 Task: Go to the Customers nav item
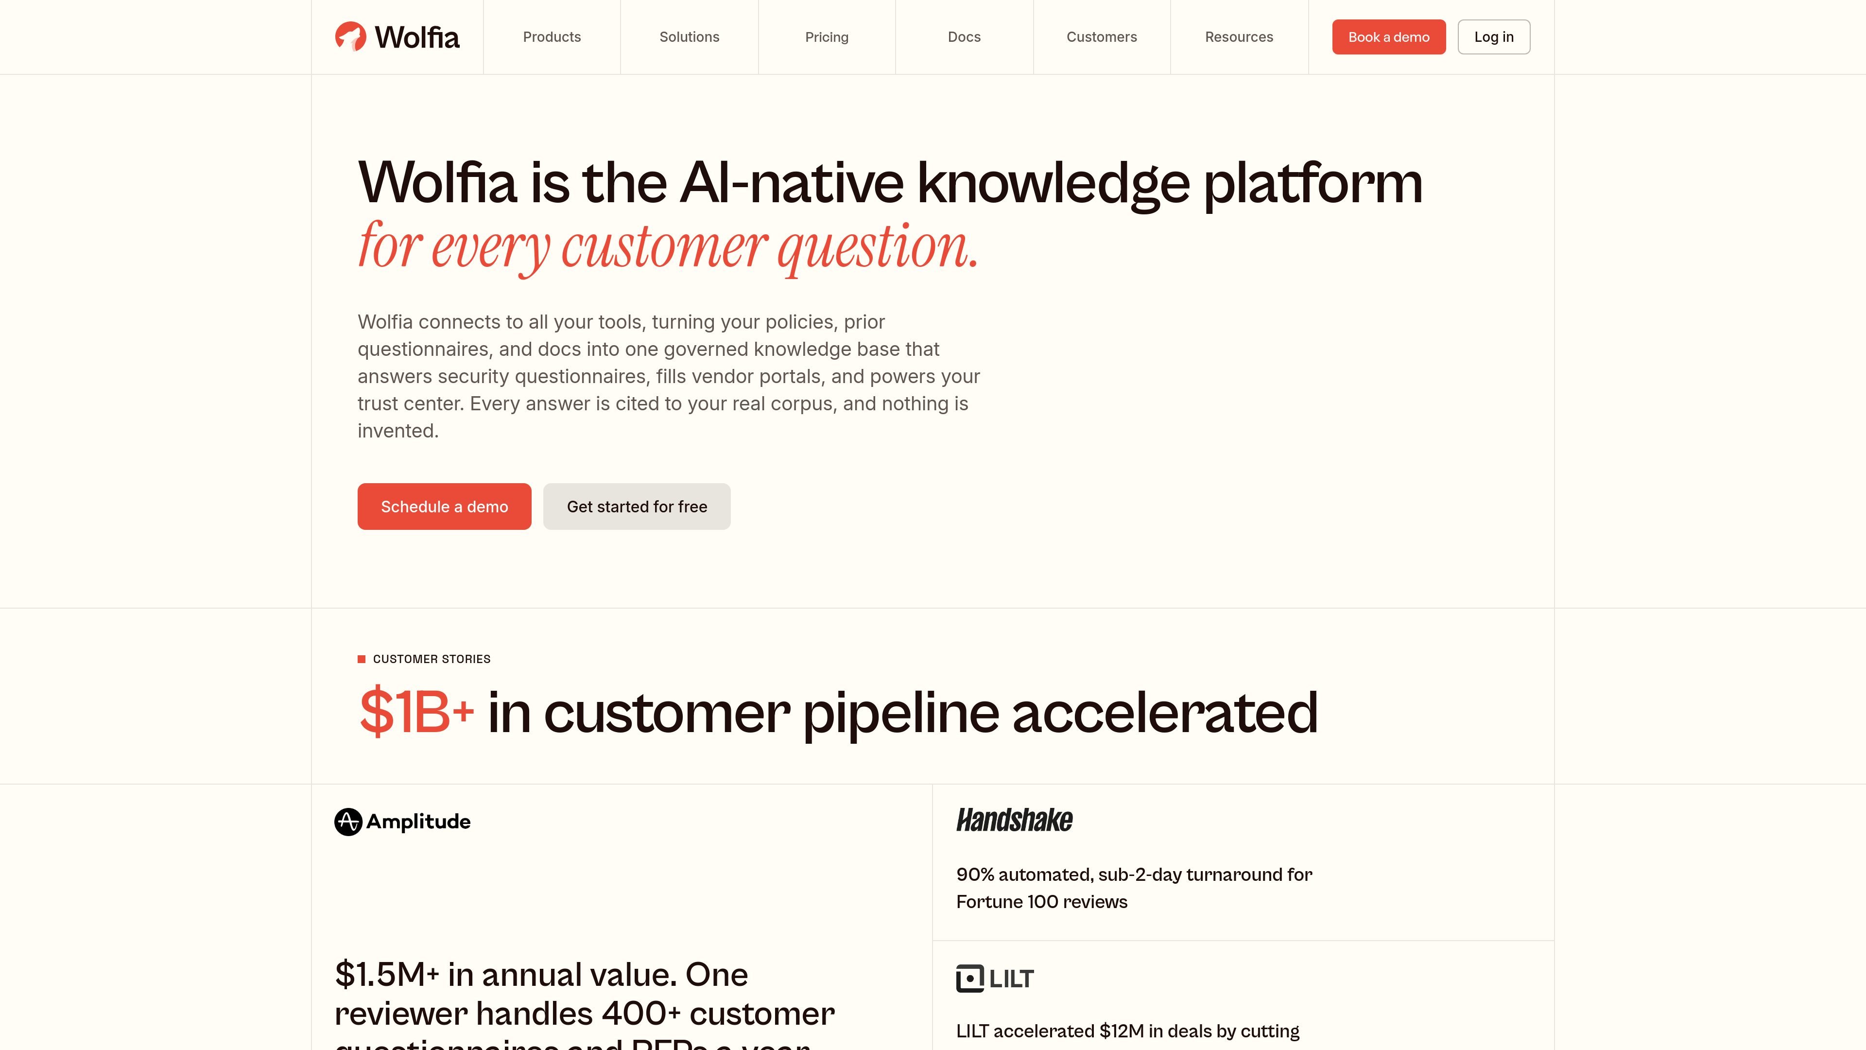pos(1102,37)
